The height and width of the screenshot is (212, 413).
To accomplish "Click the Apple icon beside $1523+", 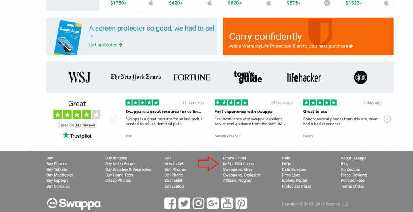I will point(386,3).
